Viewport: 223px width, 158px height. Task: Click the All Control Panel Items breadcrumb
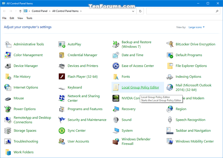[x=65, y=11]
